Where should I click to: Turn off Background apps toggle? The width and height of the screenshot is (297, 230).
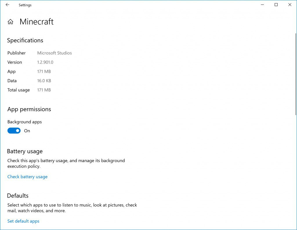click(14, 131)
